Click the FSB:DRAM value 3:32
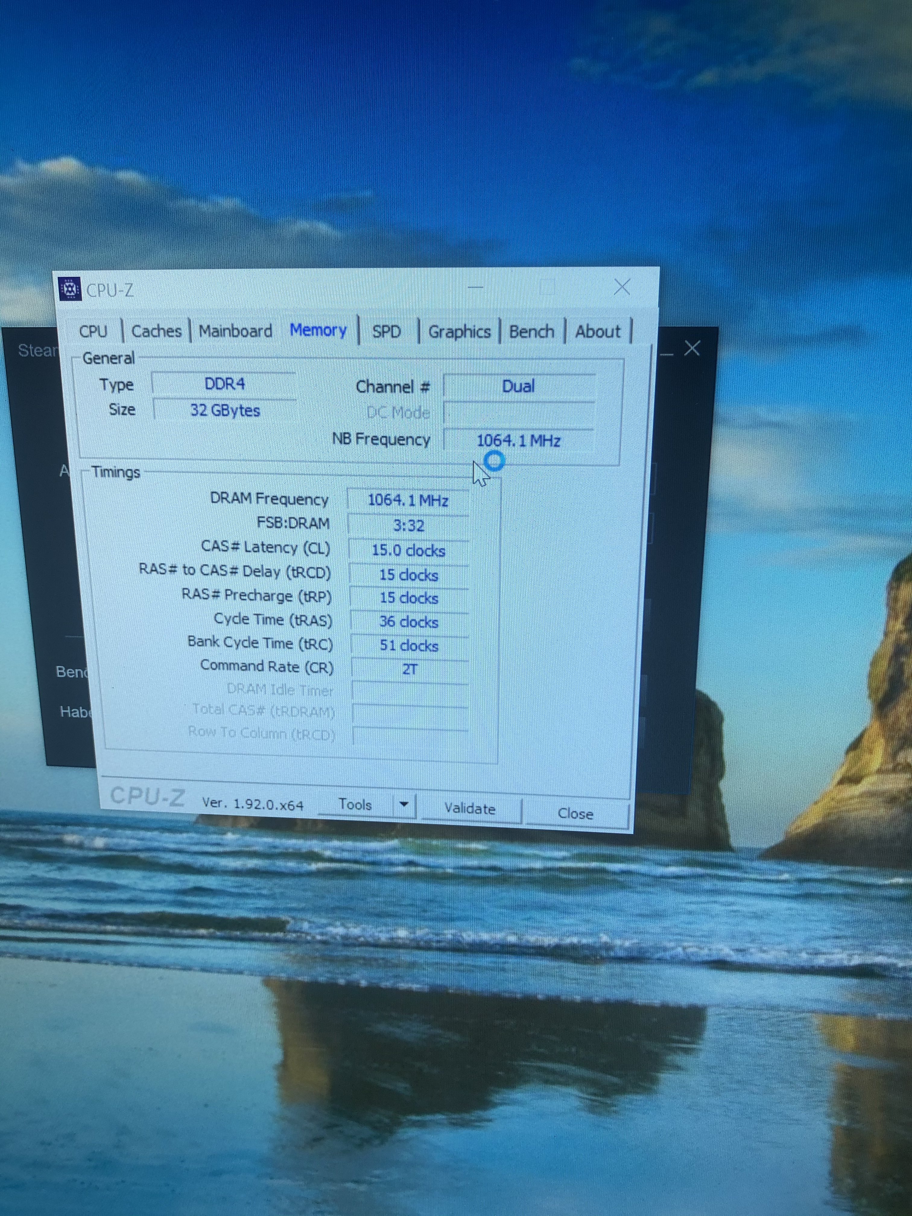The width and height of the screenshot is (912, 1216). 408,526
